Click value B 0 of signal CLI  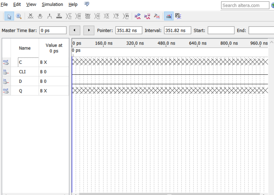point(43,72)
